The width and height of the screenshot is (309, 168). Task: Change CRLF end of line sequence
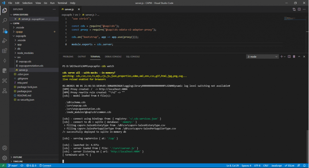coord(266,166)
